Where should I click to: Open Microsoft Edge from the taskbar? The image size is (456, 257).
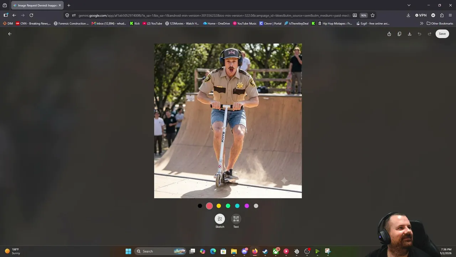[213, 251]
